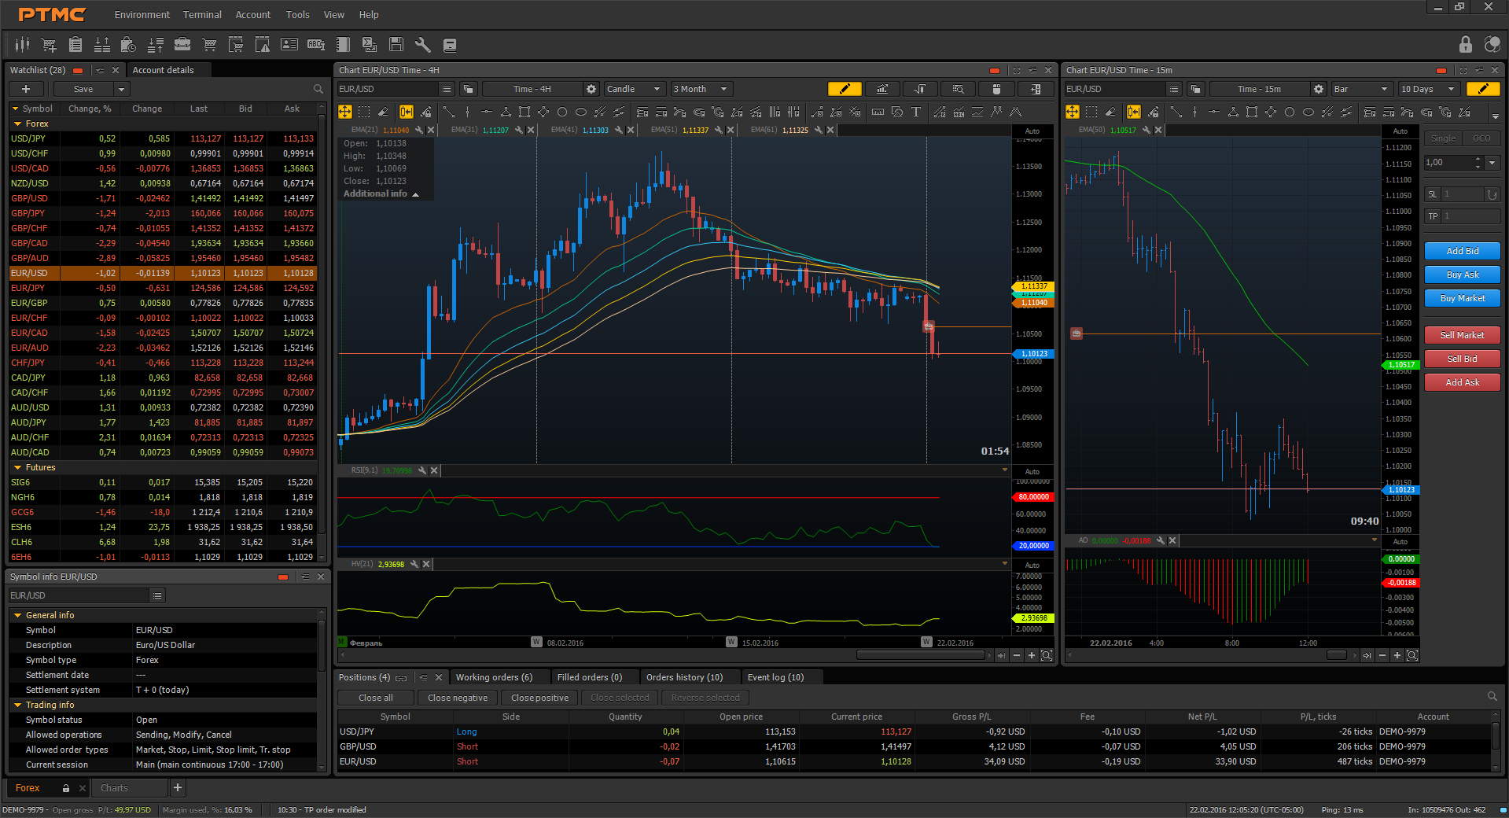Open time aggregation gear settings in 4H chart
The image size is (1509, 818).
pos(591,89)
